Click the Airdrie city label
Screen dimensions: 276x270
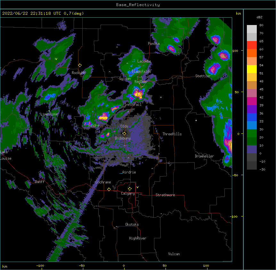(129, 172)
